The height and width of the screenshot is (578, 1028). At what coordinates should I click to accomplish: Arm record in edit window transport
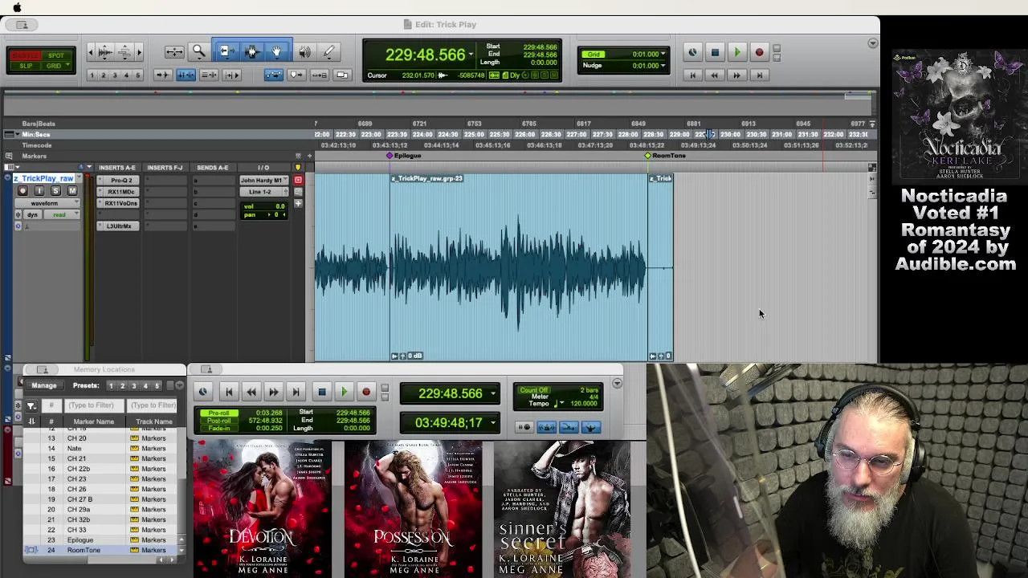pyautogui.click(x=759, y=53)
